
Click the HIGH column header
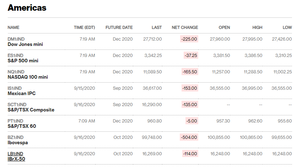[257, 27]
